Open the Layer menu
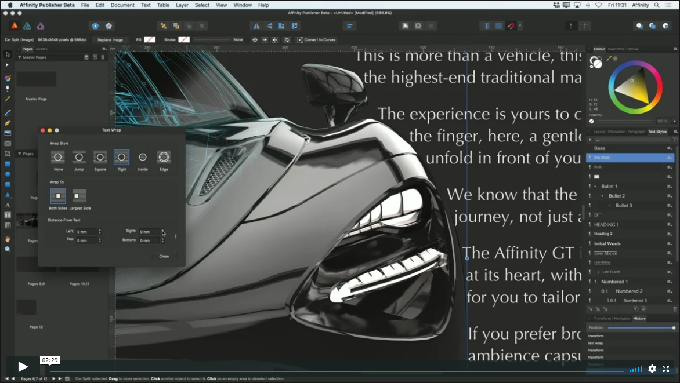This screenshot has height=383, width=680. coord(182,5)
